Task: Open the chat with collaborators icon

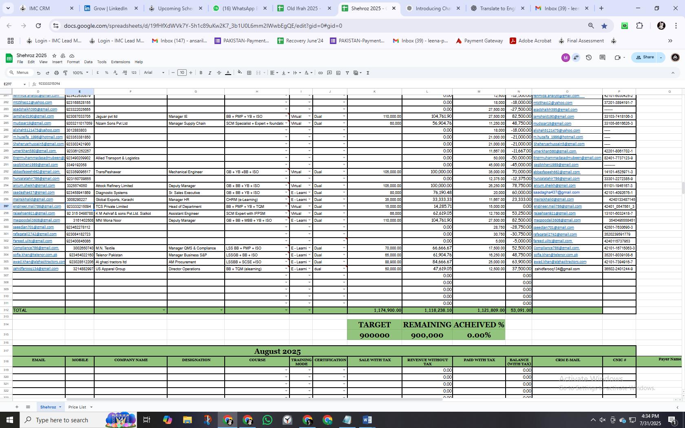Action: (x=576, y=57)
